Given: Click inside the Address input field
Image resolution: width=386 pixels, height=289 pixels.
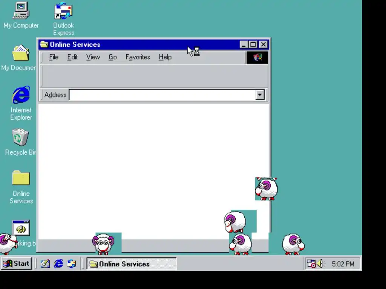Looking at the screenshot, I should click(162, 95).
